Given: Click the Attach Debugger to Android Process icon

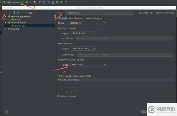Looking at the screenshot, I should point(35,2).
